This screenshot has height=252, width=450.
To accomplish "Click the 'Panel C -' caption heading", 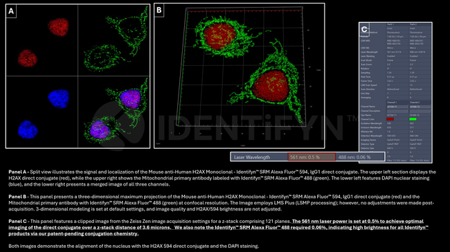I will pos(19,222).
